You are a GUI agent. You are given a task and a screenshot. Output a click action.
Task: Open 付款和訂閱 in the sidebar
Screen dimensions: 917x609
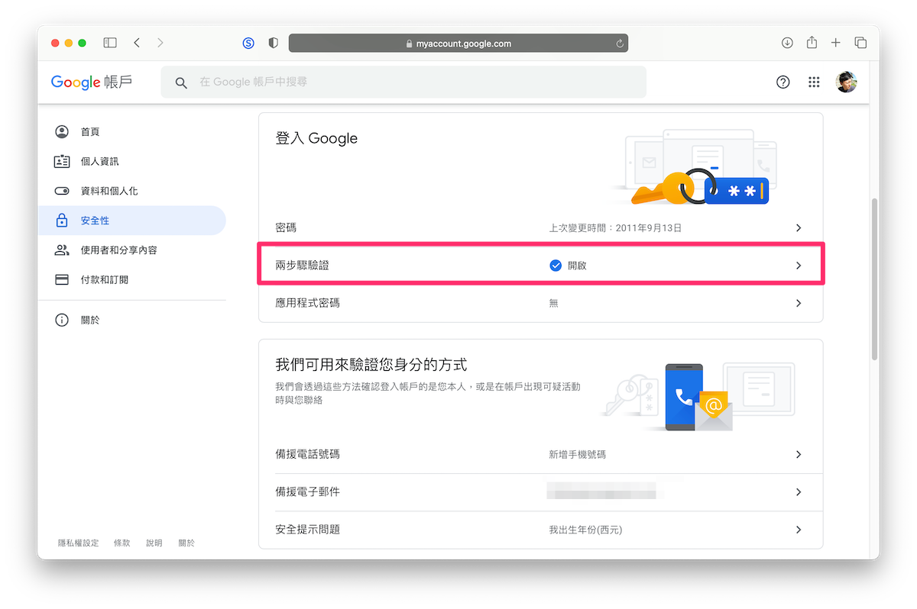[132, 279]
